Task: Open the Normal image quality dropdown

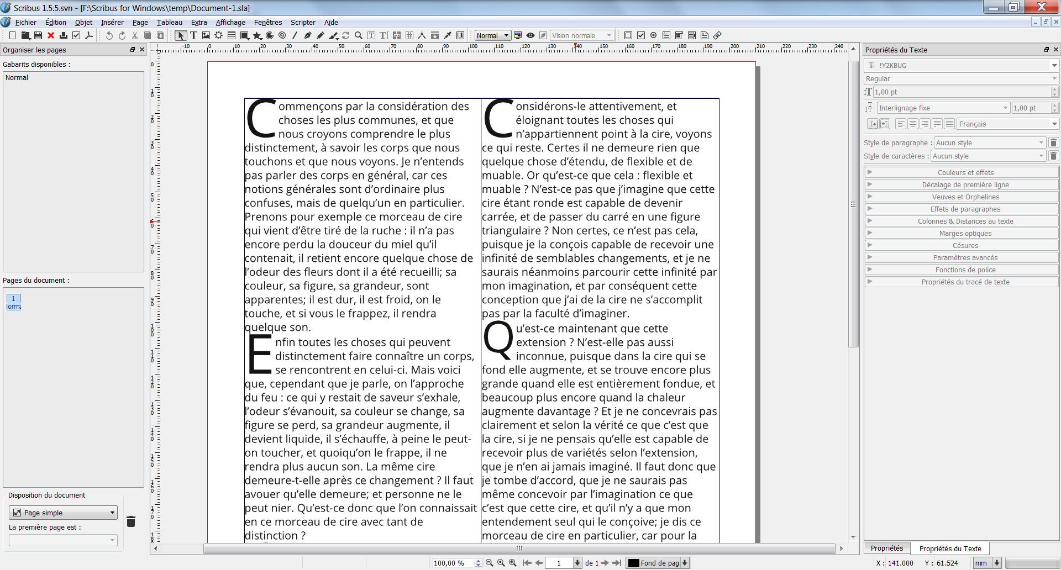Action: [493, 35]
